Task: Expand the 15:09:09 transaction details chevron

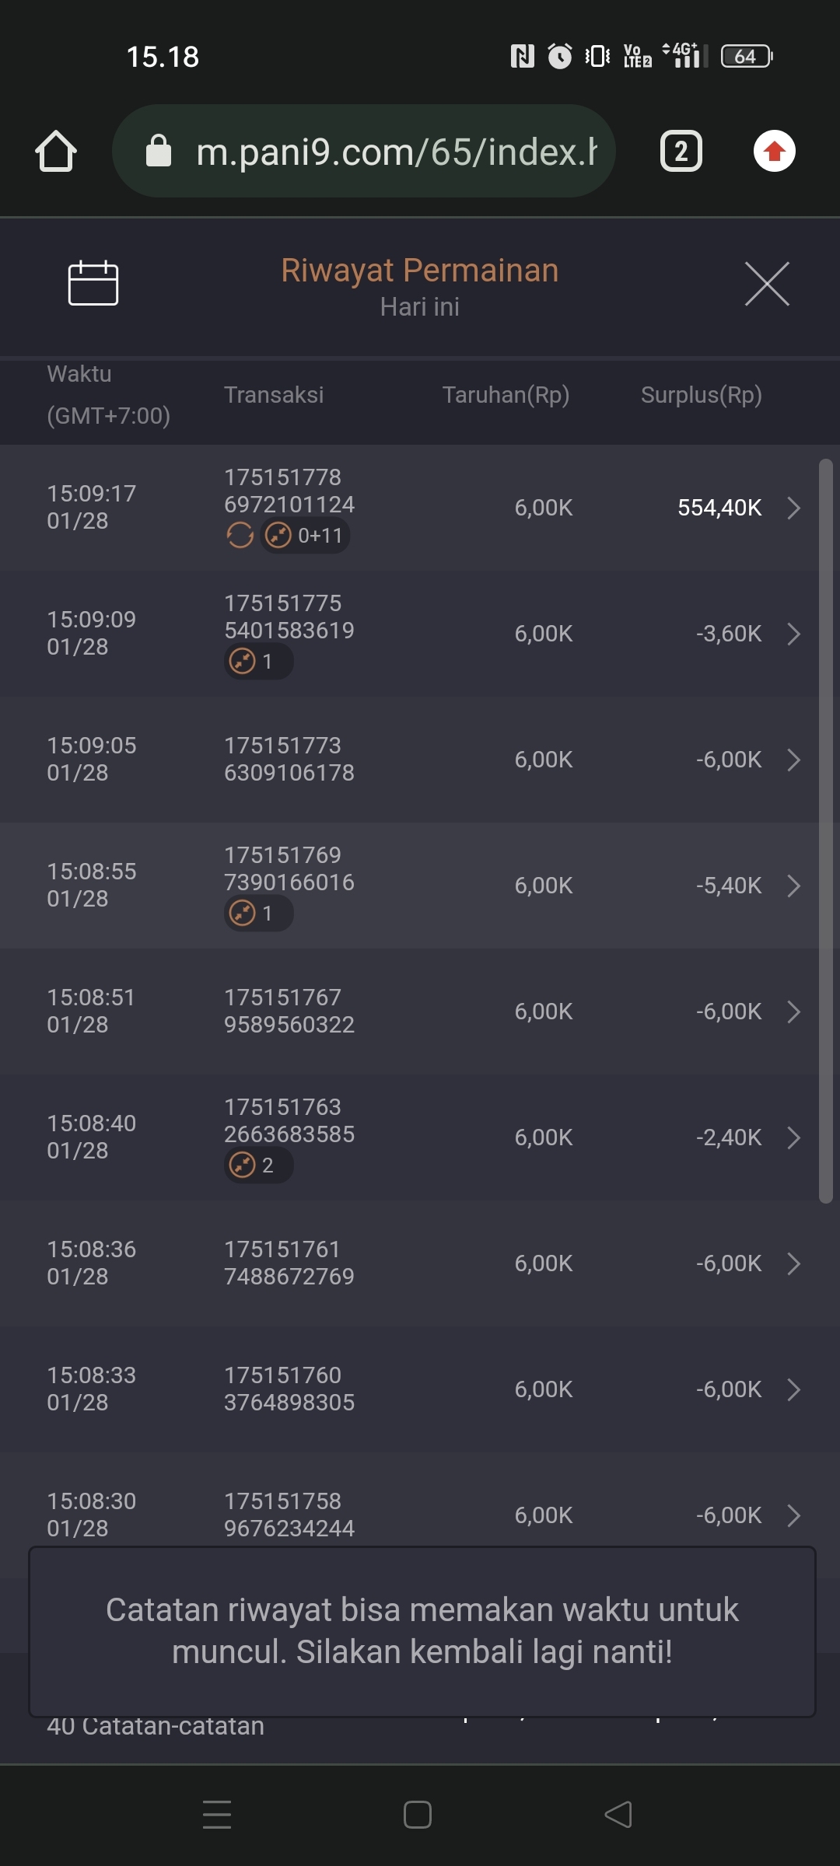Action: coord(793,634)
